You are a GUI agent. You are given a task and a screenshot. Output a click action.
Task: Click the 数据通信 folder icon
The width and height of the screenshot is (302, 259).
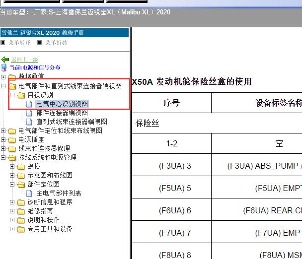point(12,77)
